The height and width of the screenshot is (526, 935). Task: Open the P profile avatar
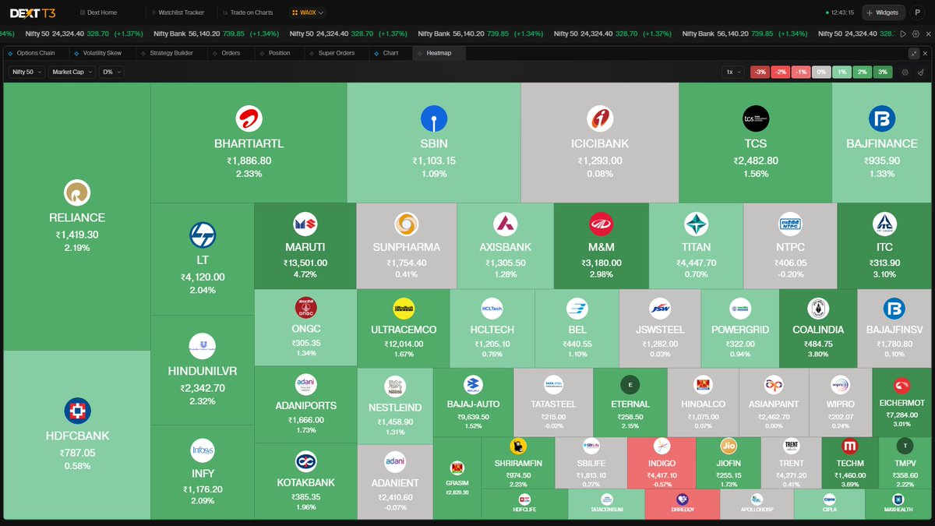pyautogui.click(x=917, y=12)
